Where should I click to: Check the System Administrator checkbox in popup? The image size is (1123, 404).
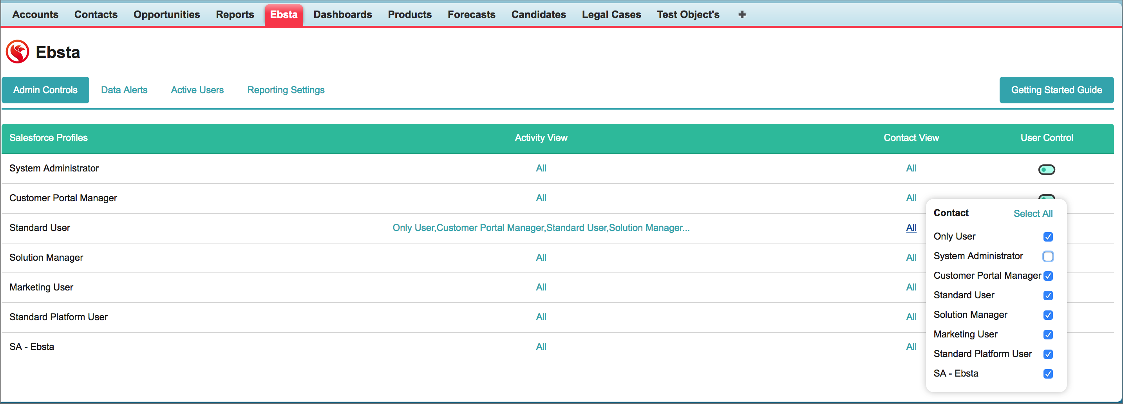(1047, 256)
